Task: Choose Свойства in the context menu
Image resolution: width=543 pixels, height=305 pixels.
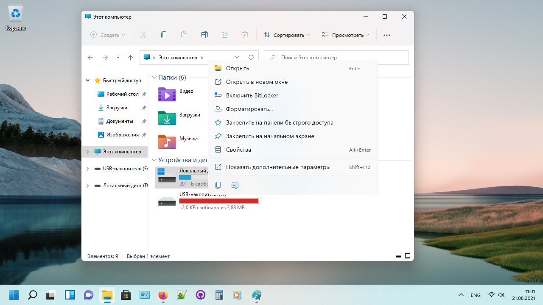Action: pos(293,150)
